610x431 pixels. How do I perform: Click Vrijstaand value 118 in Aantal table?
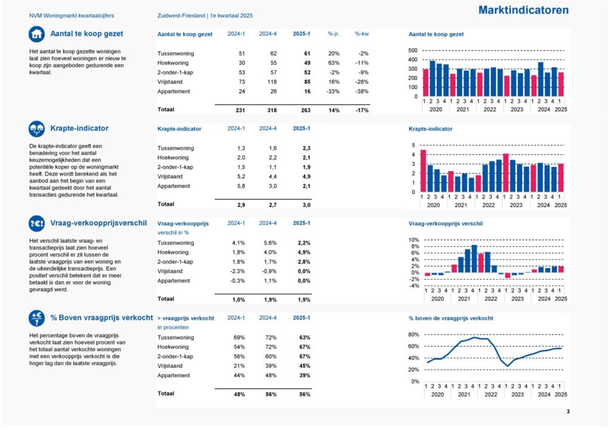pyautogui.click(x=272, y=82)
